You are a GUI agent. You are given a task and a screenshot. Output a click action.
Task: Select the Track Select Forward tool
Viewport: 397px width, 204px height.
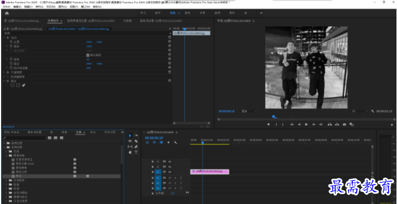[136, 136]
